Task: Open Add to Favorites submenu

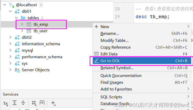Action: [142, 89]
